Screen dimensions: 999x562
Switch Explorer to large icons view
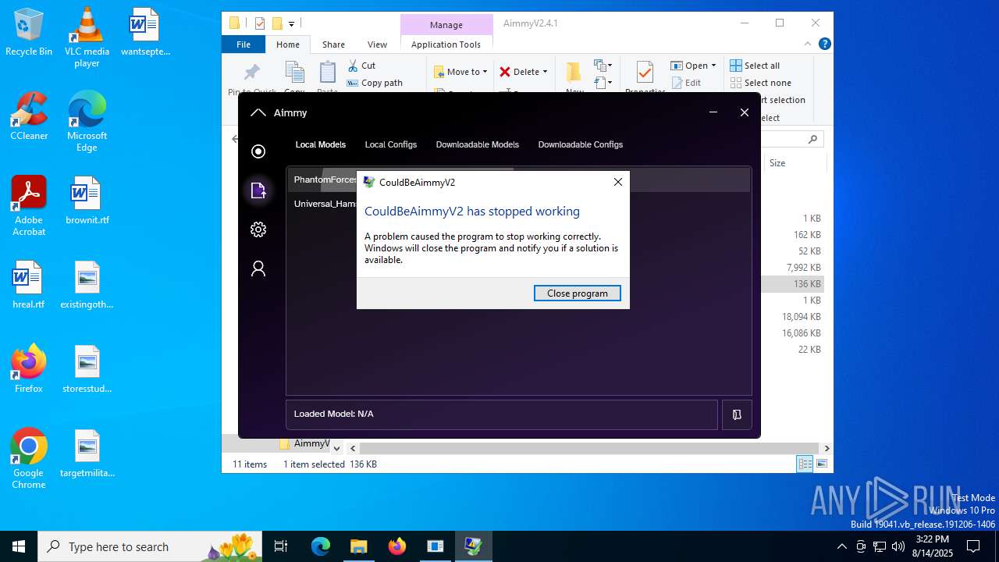[x=821, y=464]
